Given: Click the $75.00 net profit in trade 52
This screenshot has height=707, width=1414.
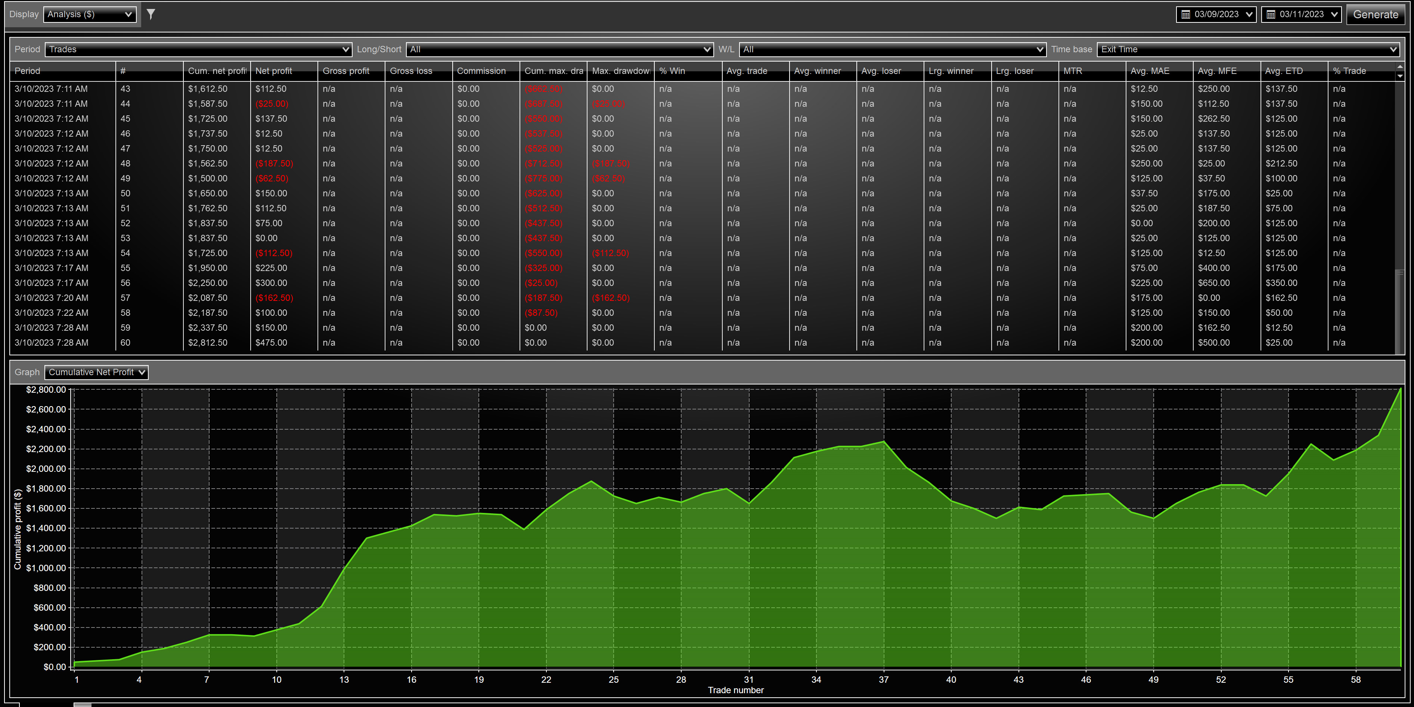Looking at the screenshot, I should [x=284, y=223].
